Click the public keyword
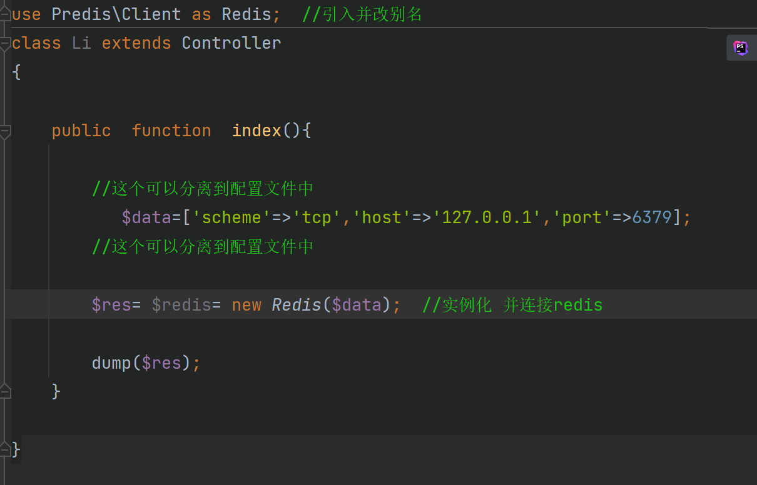 (81, 131)
